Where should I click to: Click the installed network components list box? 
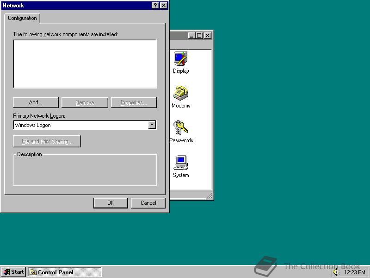(85, 64)
